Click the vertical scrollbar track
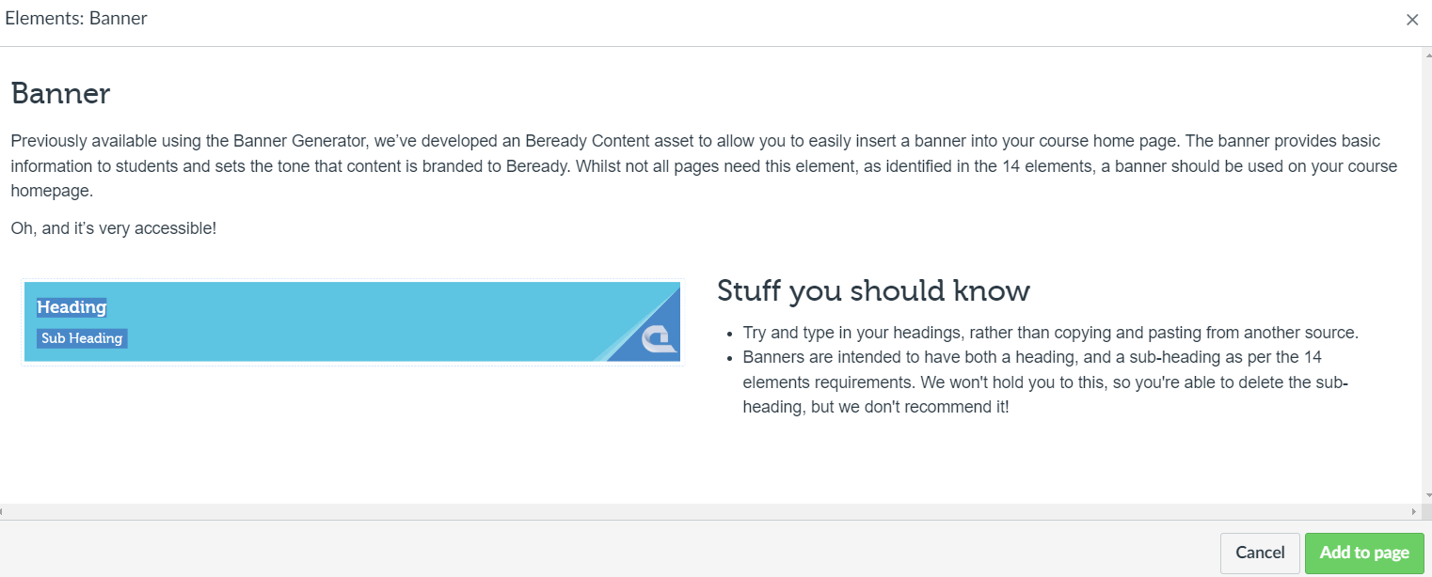Screen dimensions: 1432x577 click(x=1426, y=282)
